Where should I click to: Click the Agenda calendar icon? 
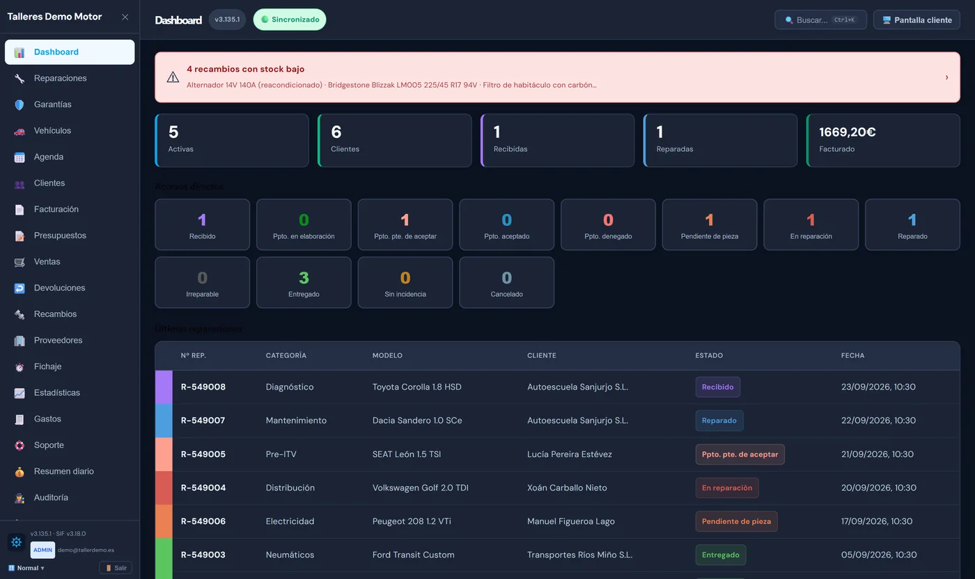point(19,157)
